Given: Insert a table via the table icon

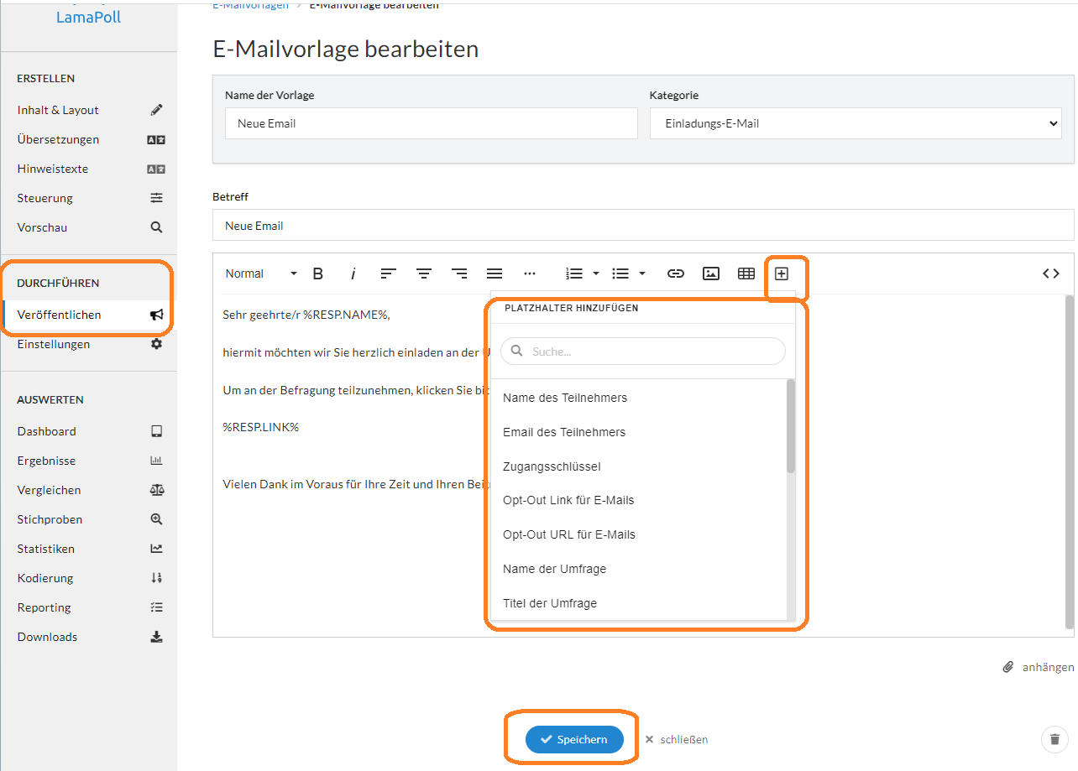Looking at the screenshot, I should pos(746,273).
